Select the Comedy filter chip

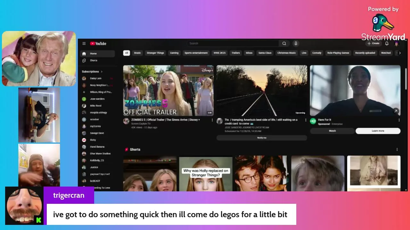coord(317,53)
